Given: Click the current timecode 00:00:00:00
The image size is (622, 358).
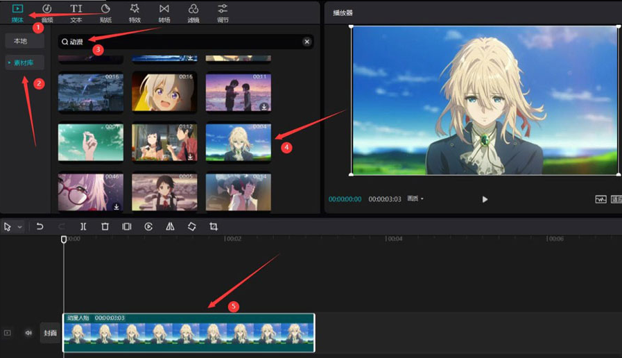Looking at the screenshot, I should [x=345, y=199].
